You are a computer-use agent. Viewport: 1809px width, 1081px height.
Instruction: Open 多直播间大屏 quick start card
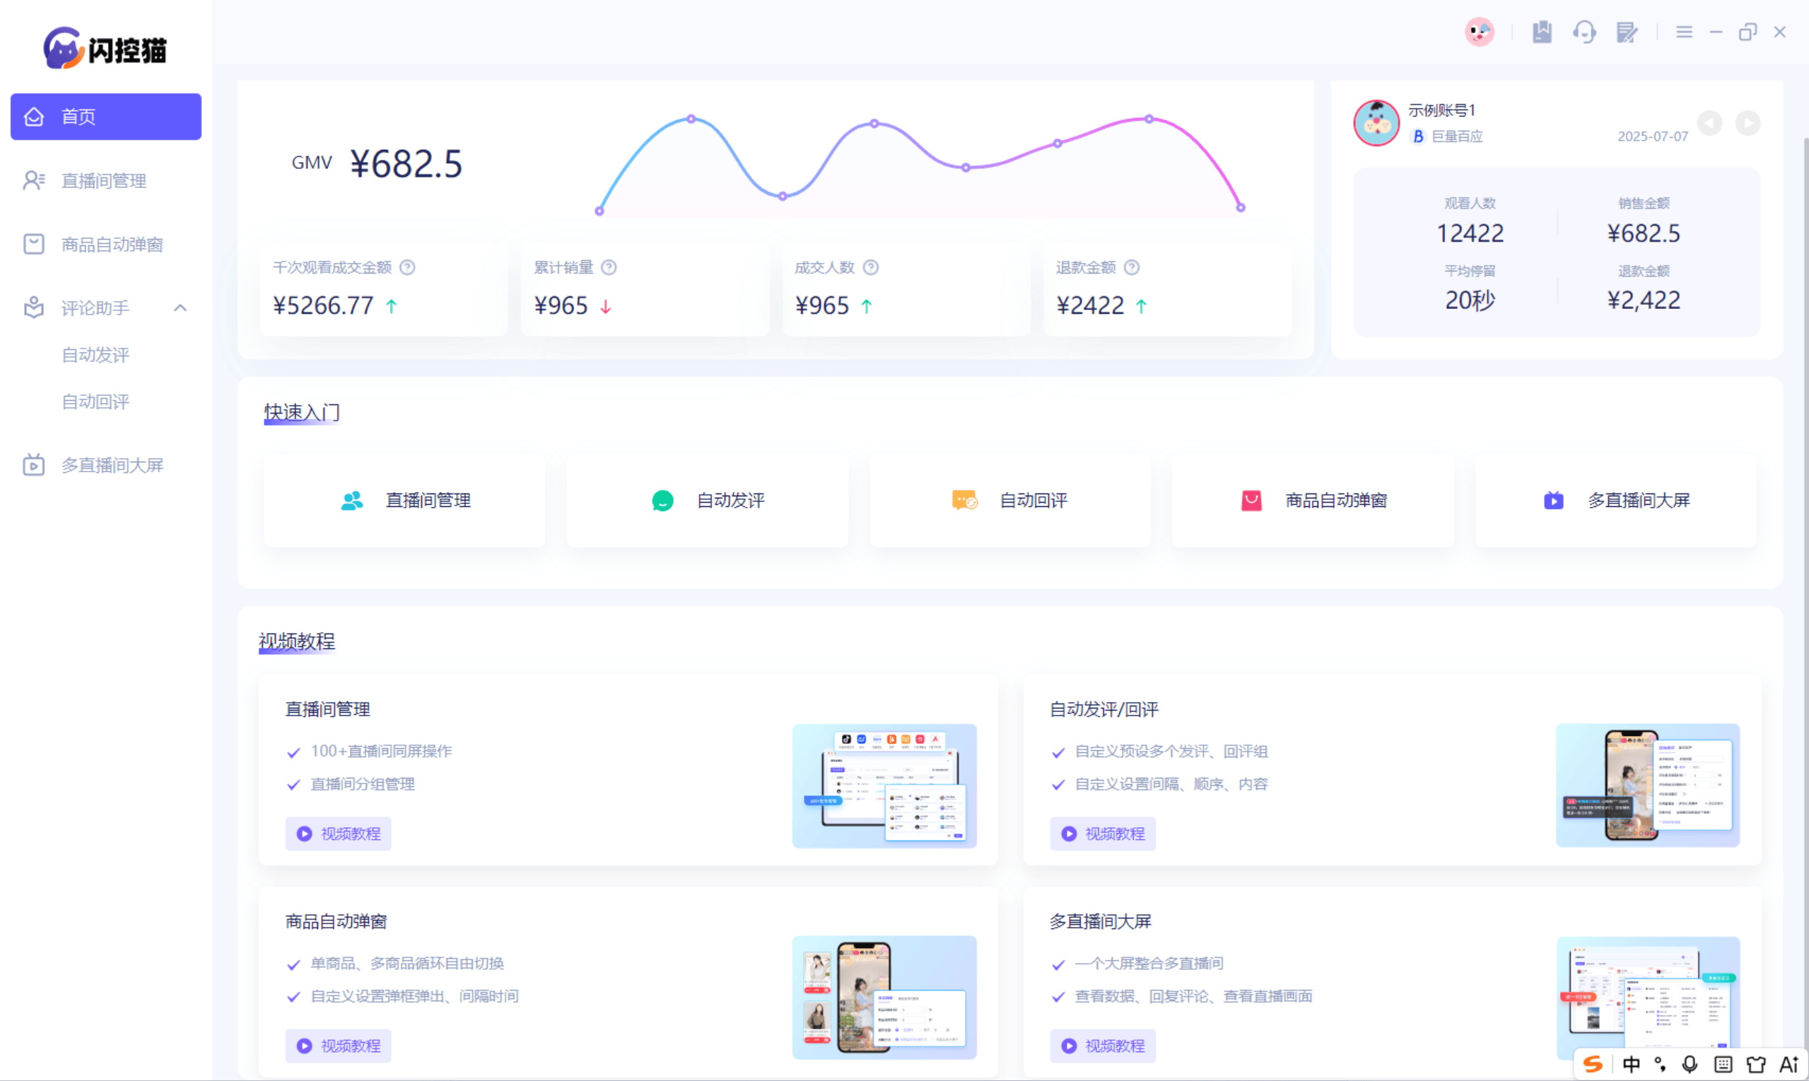pyautogui.click(x=1615, y=501)
